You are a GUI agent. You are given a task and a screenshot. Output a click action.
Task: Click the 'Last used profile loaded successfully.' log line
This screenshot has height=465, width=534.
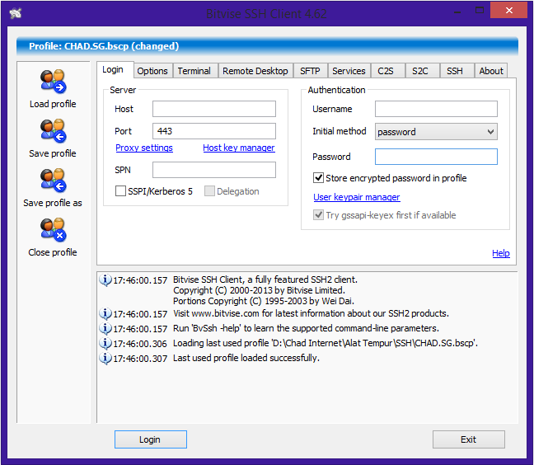click(x=246, y=358)
